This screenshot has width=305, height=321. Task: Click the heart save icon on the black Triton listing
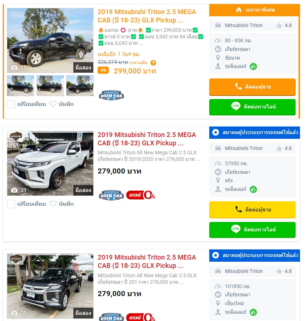pyautogui.click(x=53, y=104)
